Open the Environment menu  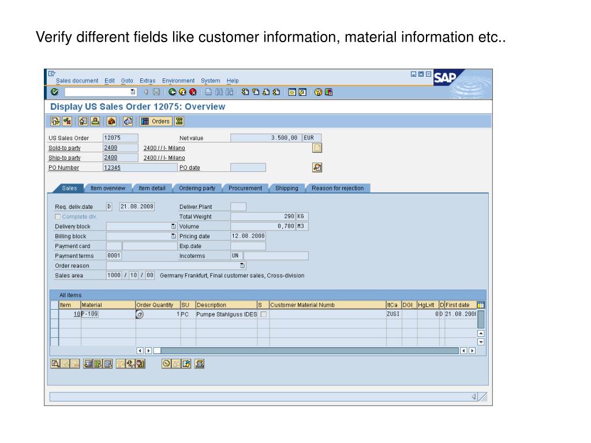(x=178, y=81)
